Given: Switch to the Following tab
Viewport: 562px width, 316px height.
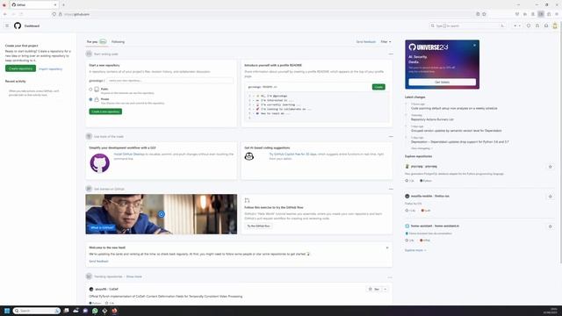Looking at the screenshot, I should tap(118, 42).
